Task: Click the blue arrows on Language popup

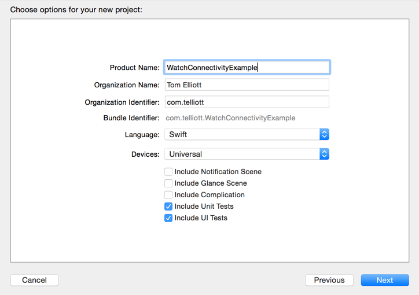Action: 324,134
